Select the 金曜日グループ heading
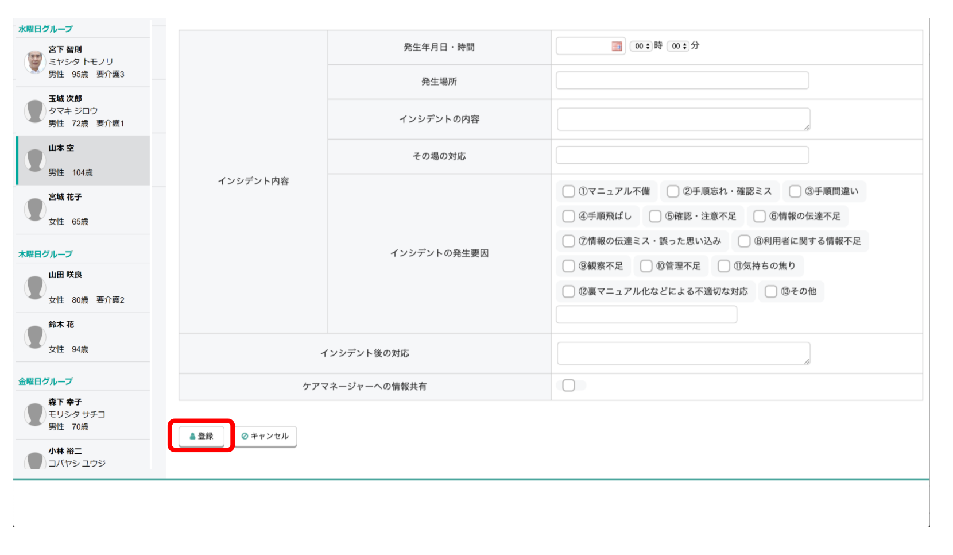This screenshot has height=555, width=953. [45, 381]
